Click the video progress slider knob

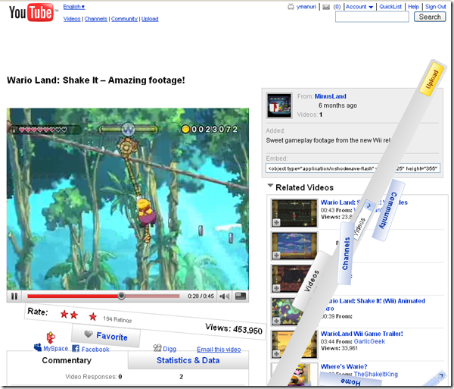(x=121, y=296)
